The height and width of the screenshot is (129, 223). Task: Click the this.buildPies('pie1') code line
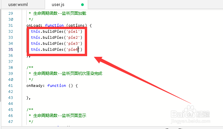tap(57, 31)
